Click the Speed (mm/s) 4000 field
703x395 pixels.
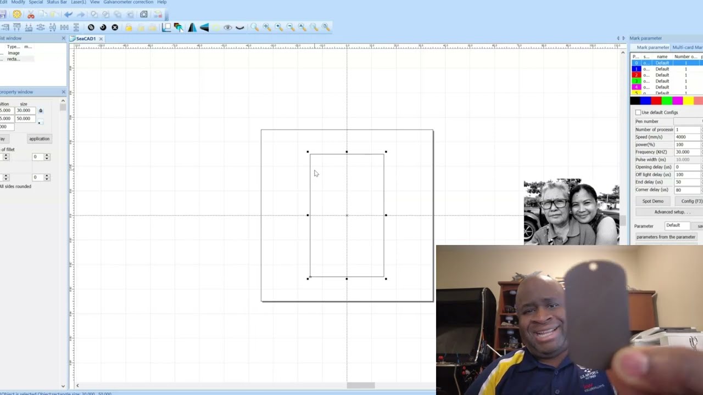tap(688, 137)
